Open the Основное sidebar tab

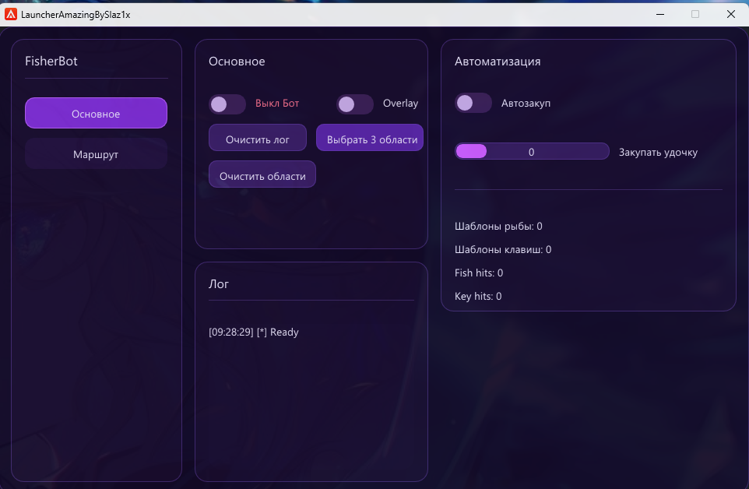pyautogui.click(x=96, y=114)
